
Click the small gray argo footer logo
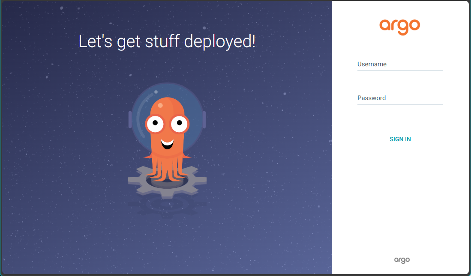pyautogui.click(x=402, y=260)
